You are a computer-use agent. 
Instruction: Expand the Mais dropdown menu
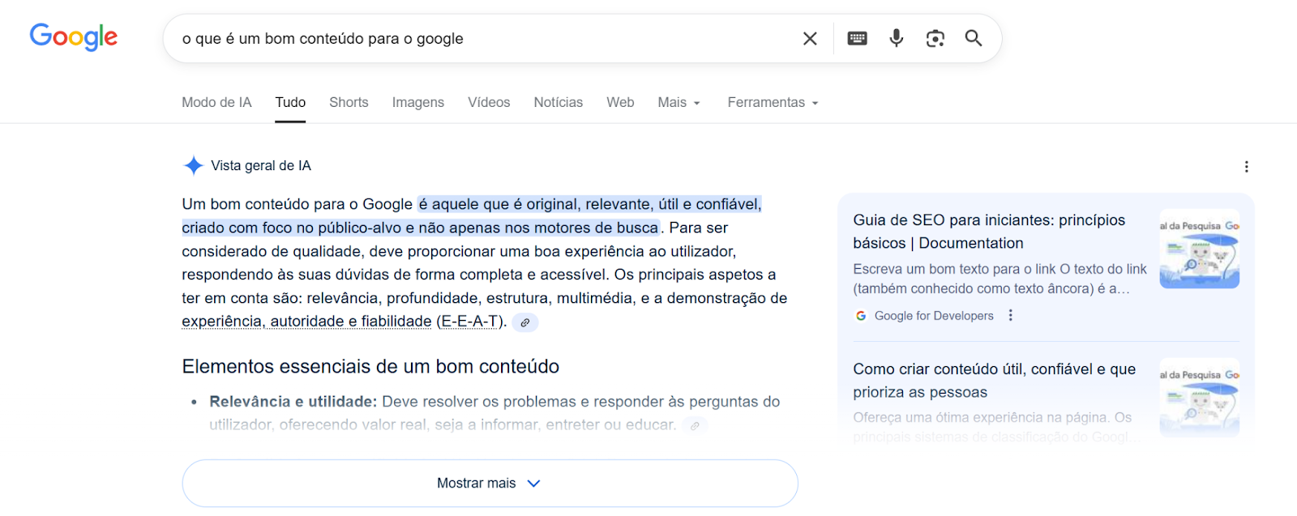[678, 103]
